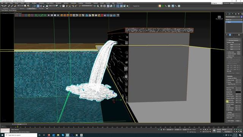The image size is (243, 137).
Task: Open the Modifiers menu
Action: pos(34,3)
